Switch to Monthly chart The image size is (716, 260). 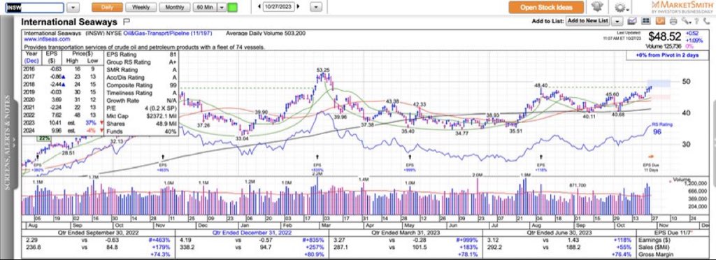[175, 7]
